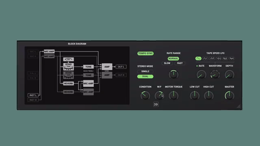Select the INST L input block
The height and width of the screenshot is (146, 260).
(33, 95)
